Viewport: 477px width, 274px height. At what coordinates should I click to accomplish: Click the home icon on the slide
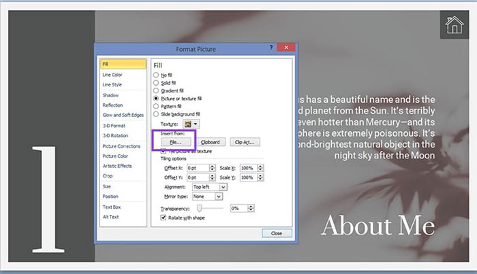(x=453, y=25)
